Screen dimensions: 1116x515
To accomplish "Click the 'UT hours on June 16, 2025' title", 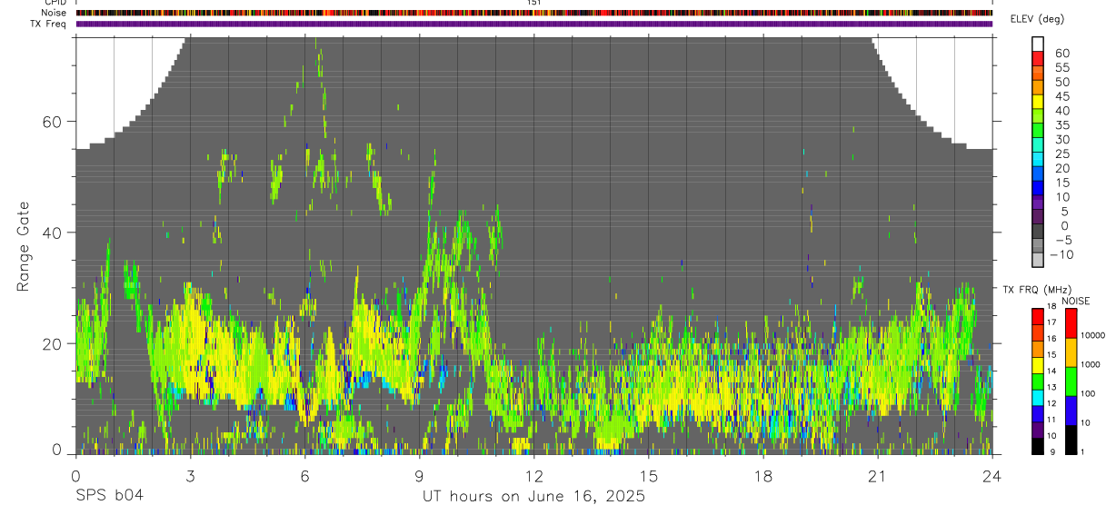I will click(533, 497).
